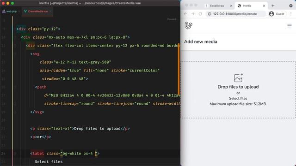Screen dimensions: 296x166
Task: Click the text-gray-500 class line
Action: pos(75,62)
